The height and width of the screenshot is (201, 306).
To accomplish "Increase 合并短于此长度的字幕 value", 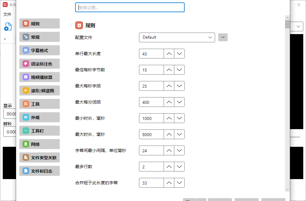I will (x=169, y=183).
